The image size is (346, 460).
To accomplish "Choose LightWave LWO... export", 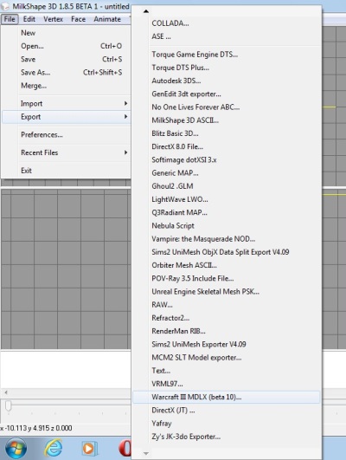I will (x=226, y=199).
